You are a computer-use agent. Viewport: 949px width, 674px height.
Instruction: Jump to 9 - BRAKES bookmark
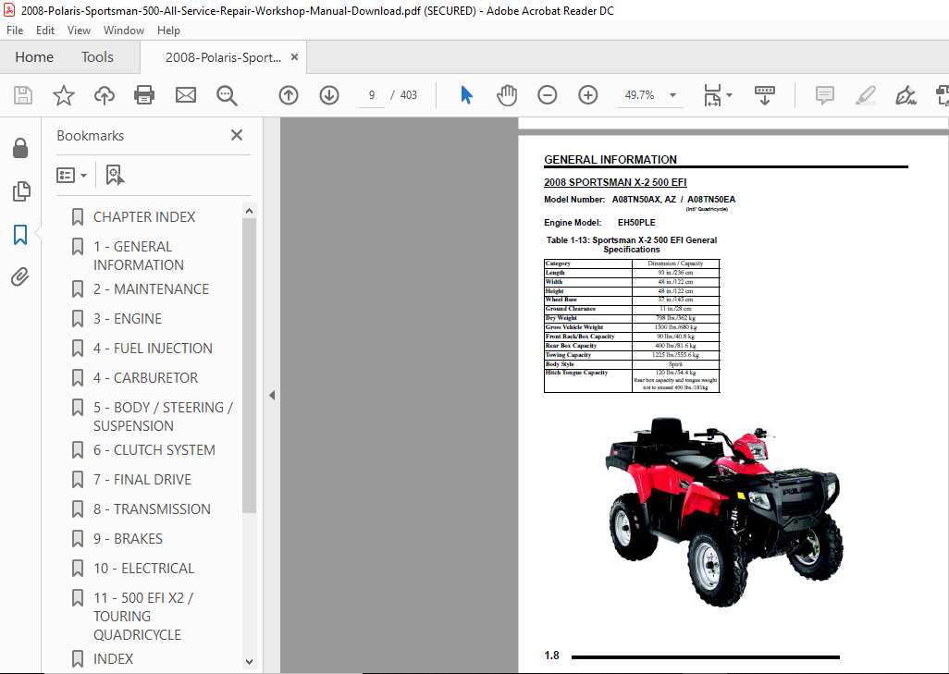click(128, 539)
